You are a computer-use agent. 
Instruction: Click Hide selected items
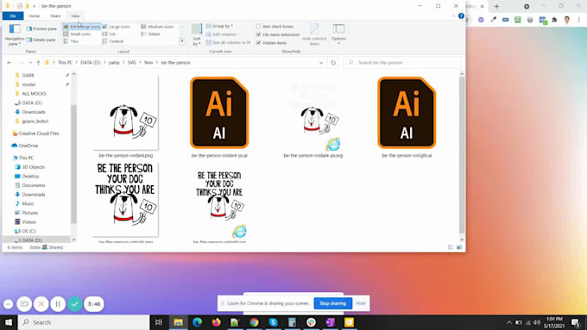(314, 34)
